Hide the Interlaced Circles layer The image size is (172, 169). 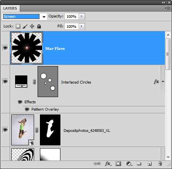click(x=5, y=82)
